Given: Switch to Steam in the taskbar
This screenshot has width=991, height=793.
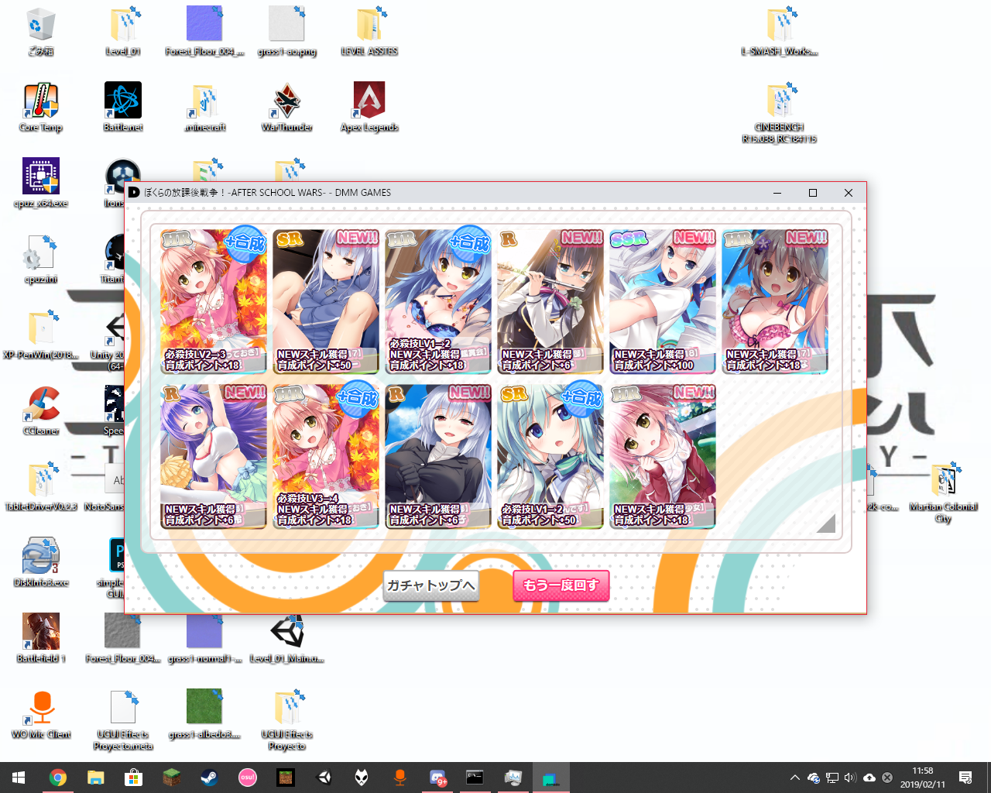Looking at the screenshot, I should click(x=209, y=778).
